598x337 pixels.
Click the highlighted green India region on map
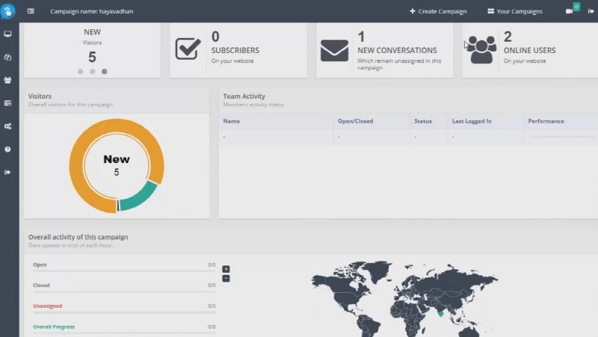[x=441, y=313]
